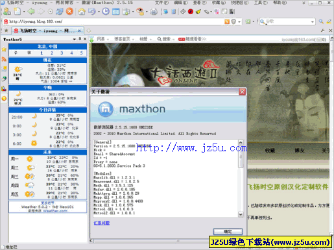334x250 pixels.
Task: Click the diamond-shaped toolbar icon
Action: 183,12
